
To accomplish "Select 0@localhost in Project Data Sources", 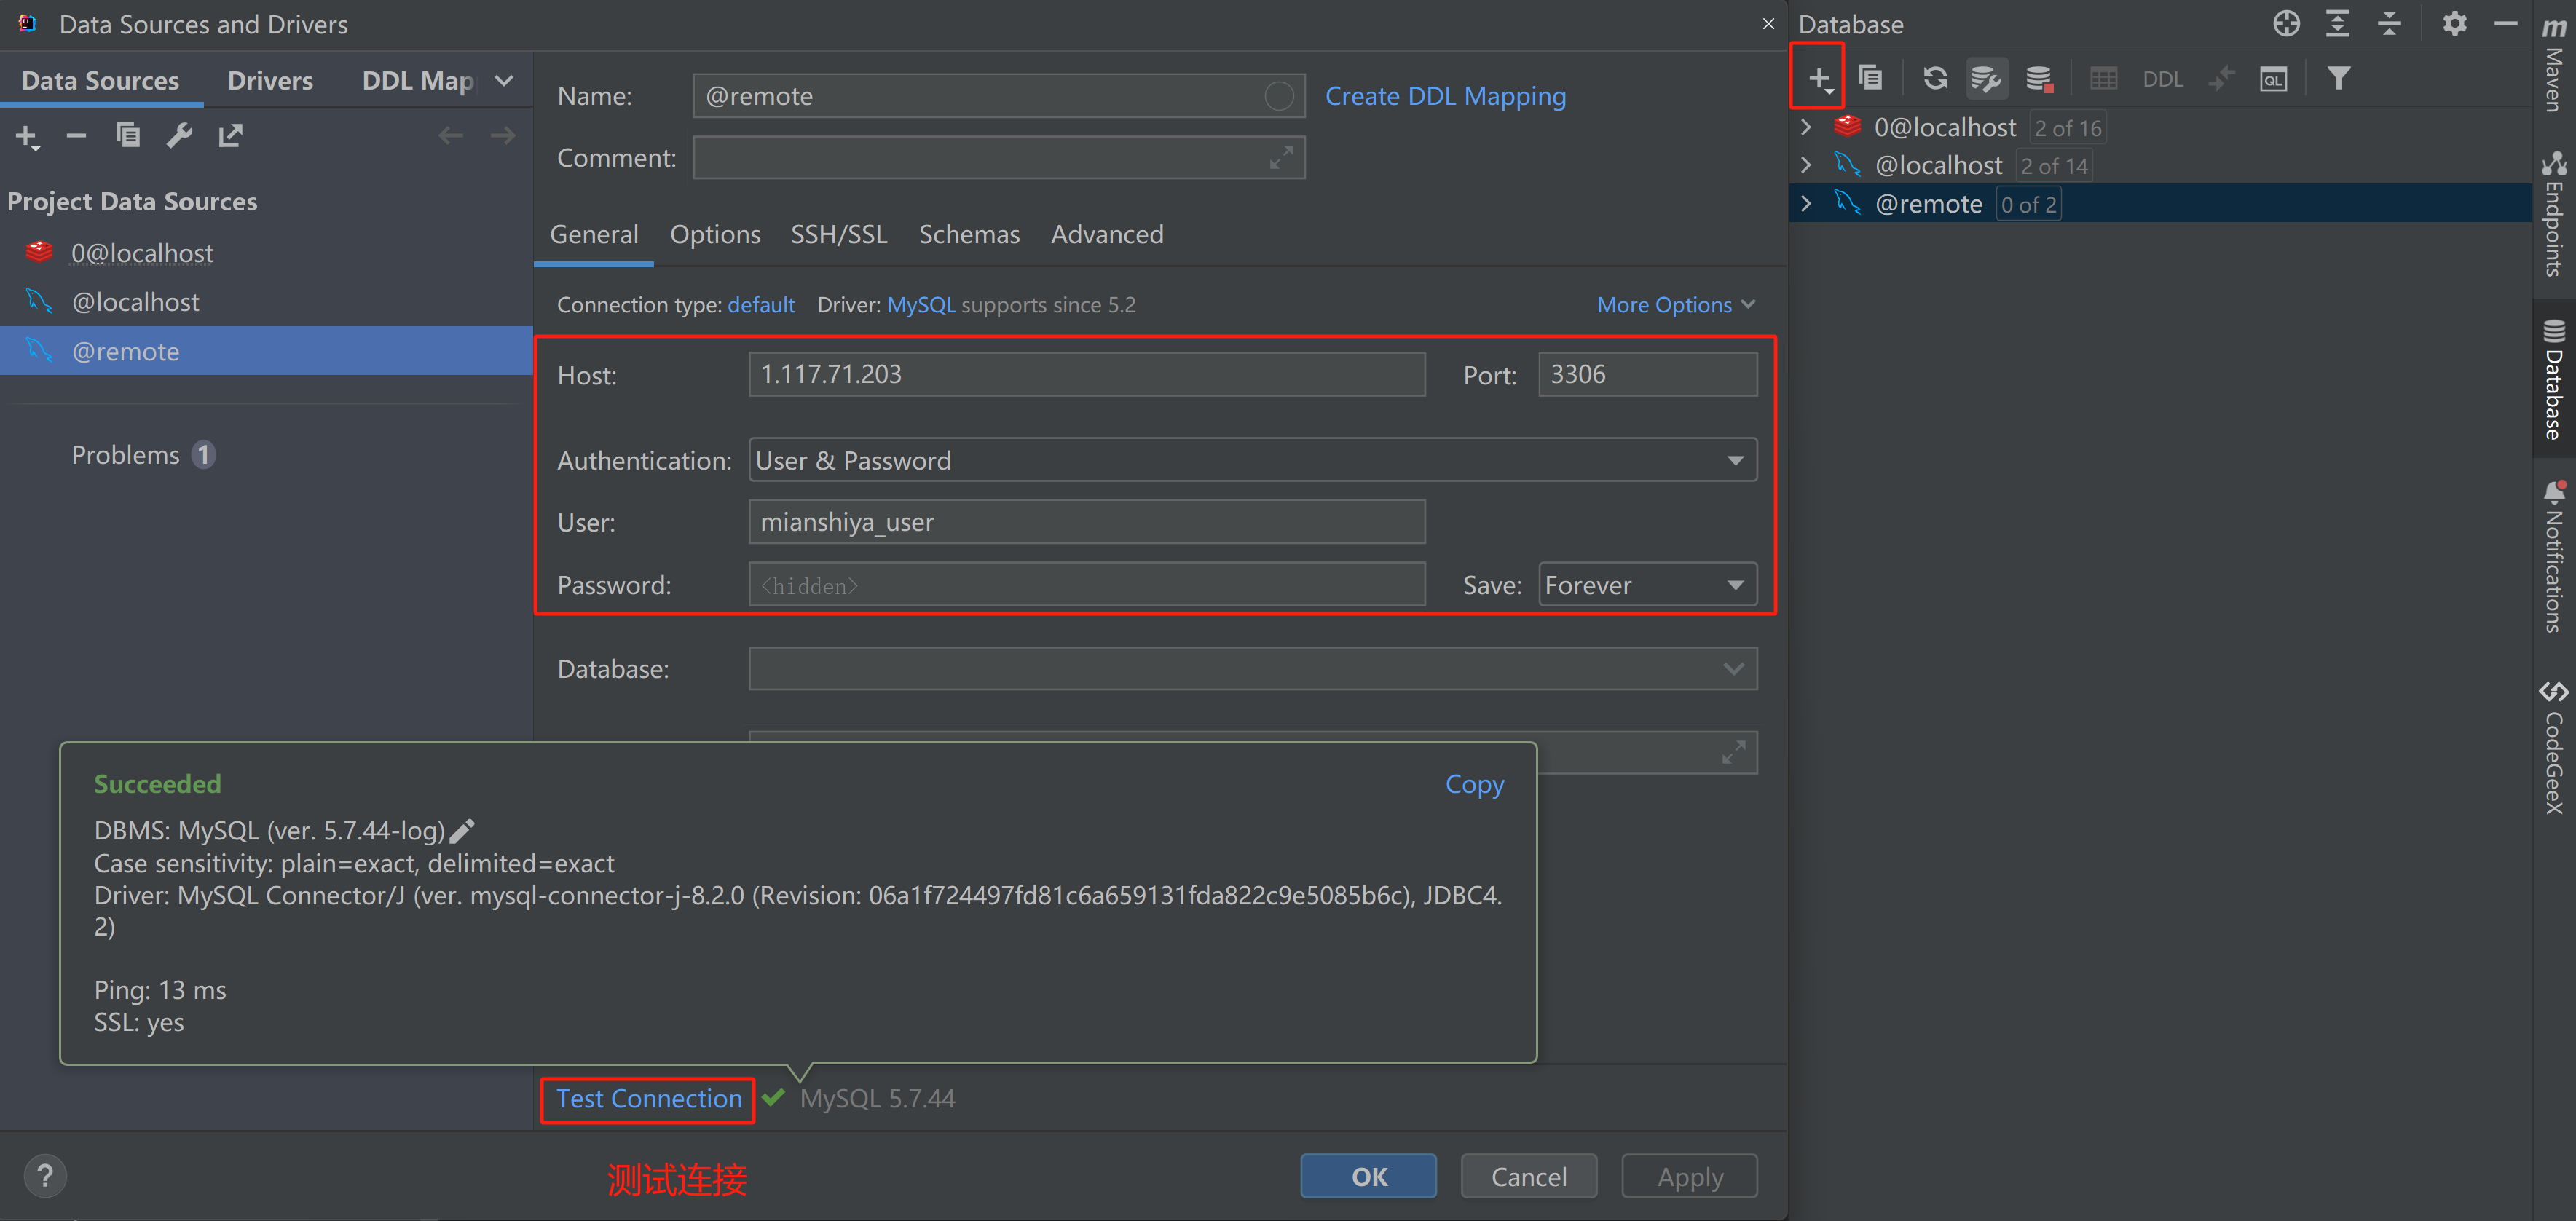I will [x=141, y=253].
